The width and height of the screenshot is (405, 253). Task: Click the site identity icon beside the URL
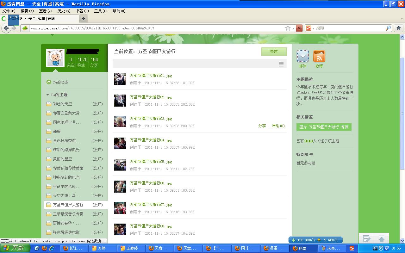click(x=25, y=28)
